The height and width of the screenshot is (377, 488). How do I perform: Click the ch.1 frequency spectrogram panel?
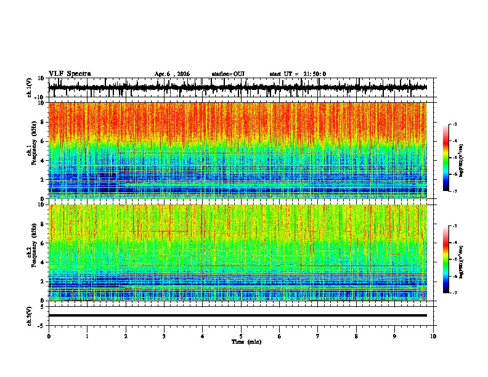click(x=238, y=150)
